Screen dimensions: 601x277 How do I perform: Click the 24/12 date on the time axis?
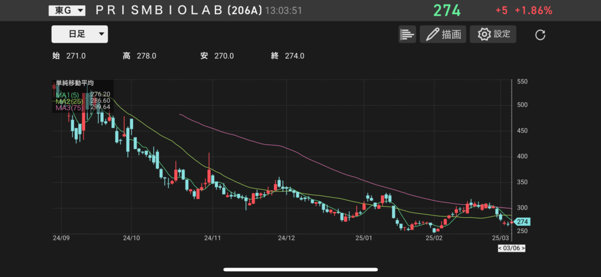point(286,238)
